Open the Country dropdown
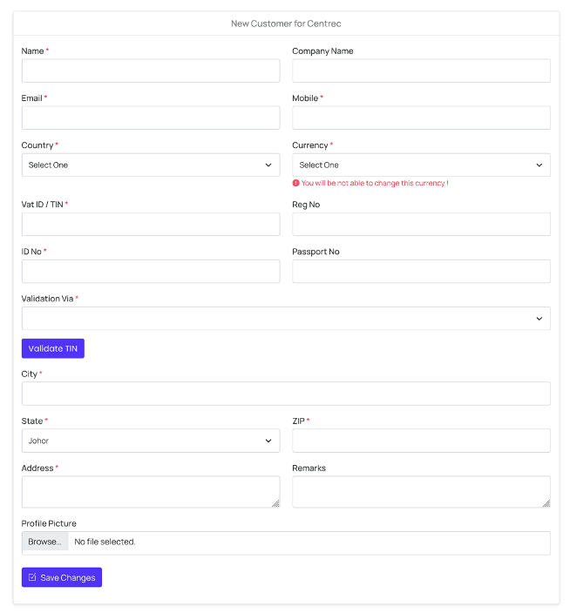The height and width of the screenshot is (613, 570). 150,165
